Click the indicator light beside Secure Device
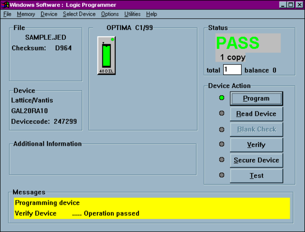 point(221,160)
